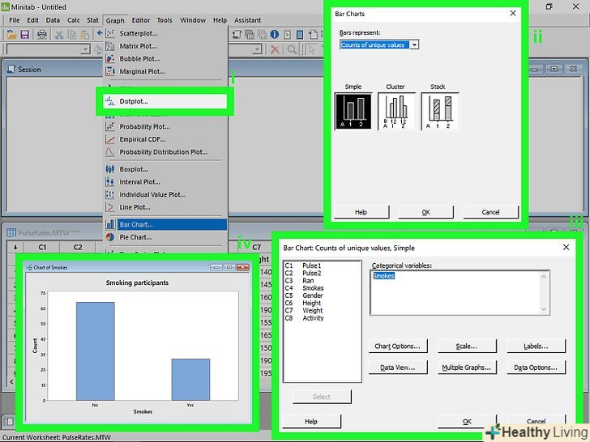The image size is (590, 442).
Task: Click the Session window icon
Action: pyautogui.click(x=11, y=69)
